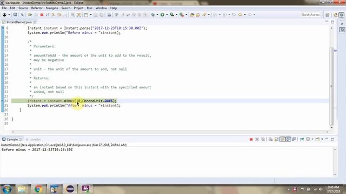Open the Open Console dropdown arrow
This screenshot has height=194, width=346.
point(322,139)
